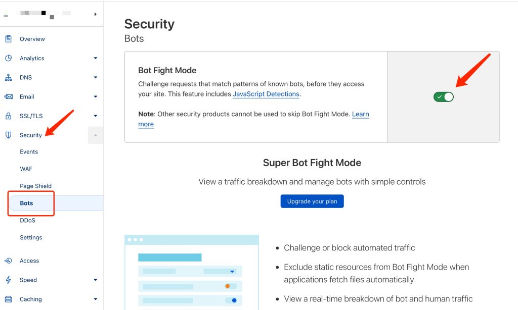Expand the Analytics dropdown arrow
The width and height of the screenshot is (518, 310).
pyautogui.click(x=96, y=58)
